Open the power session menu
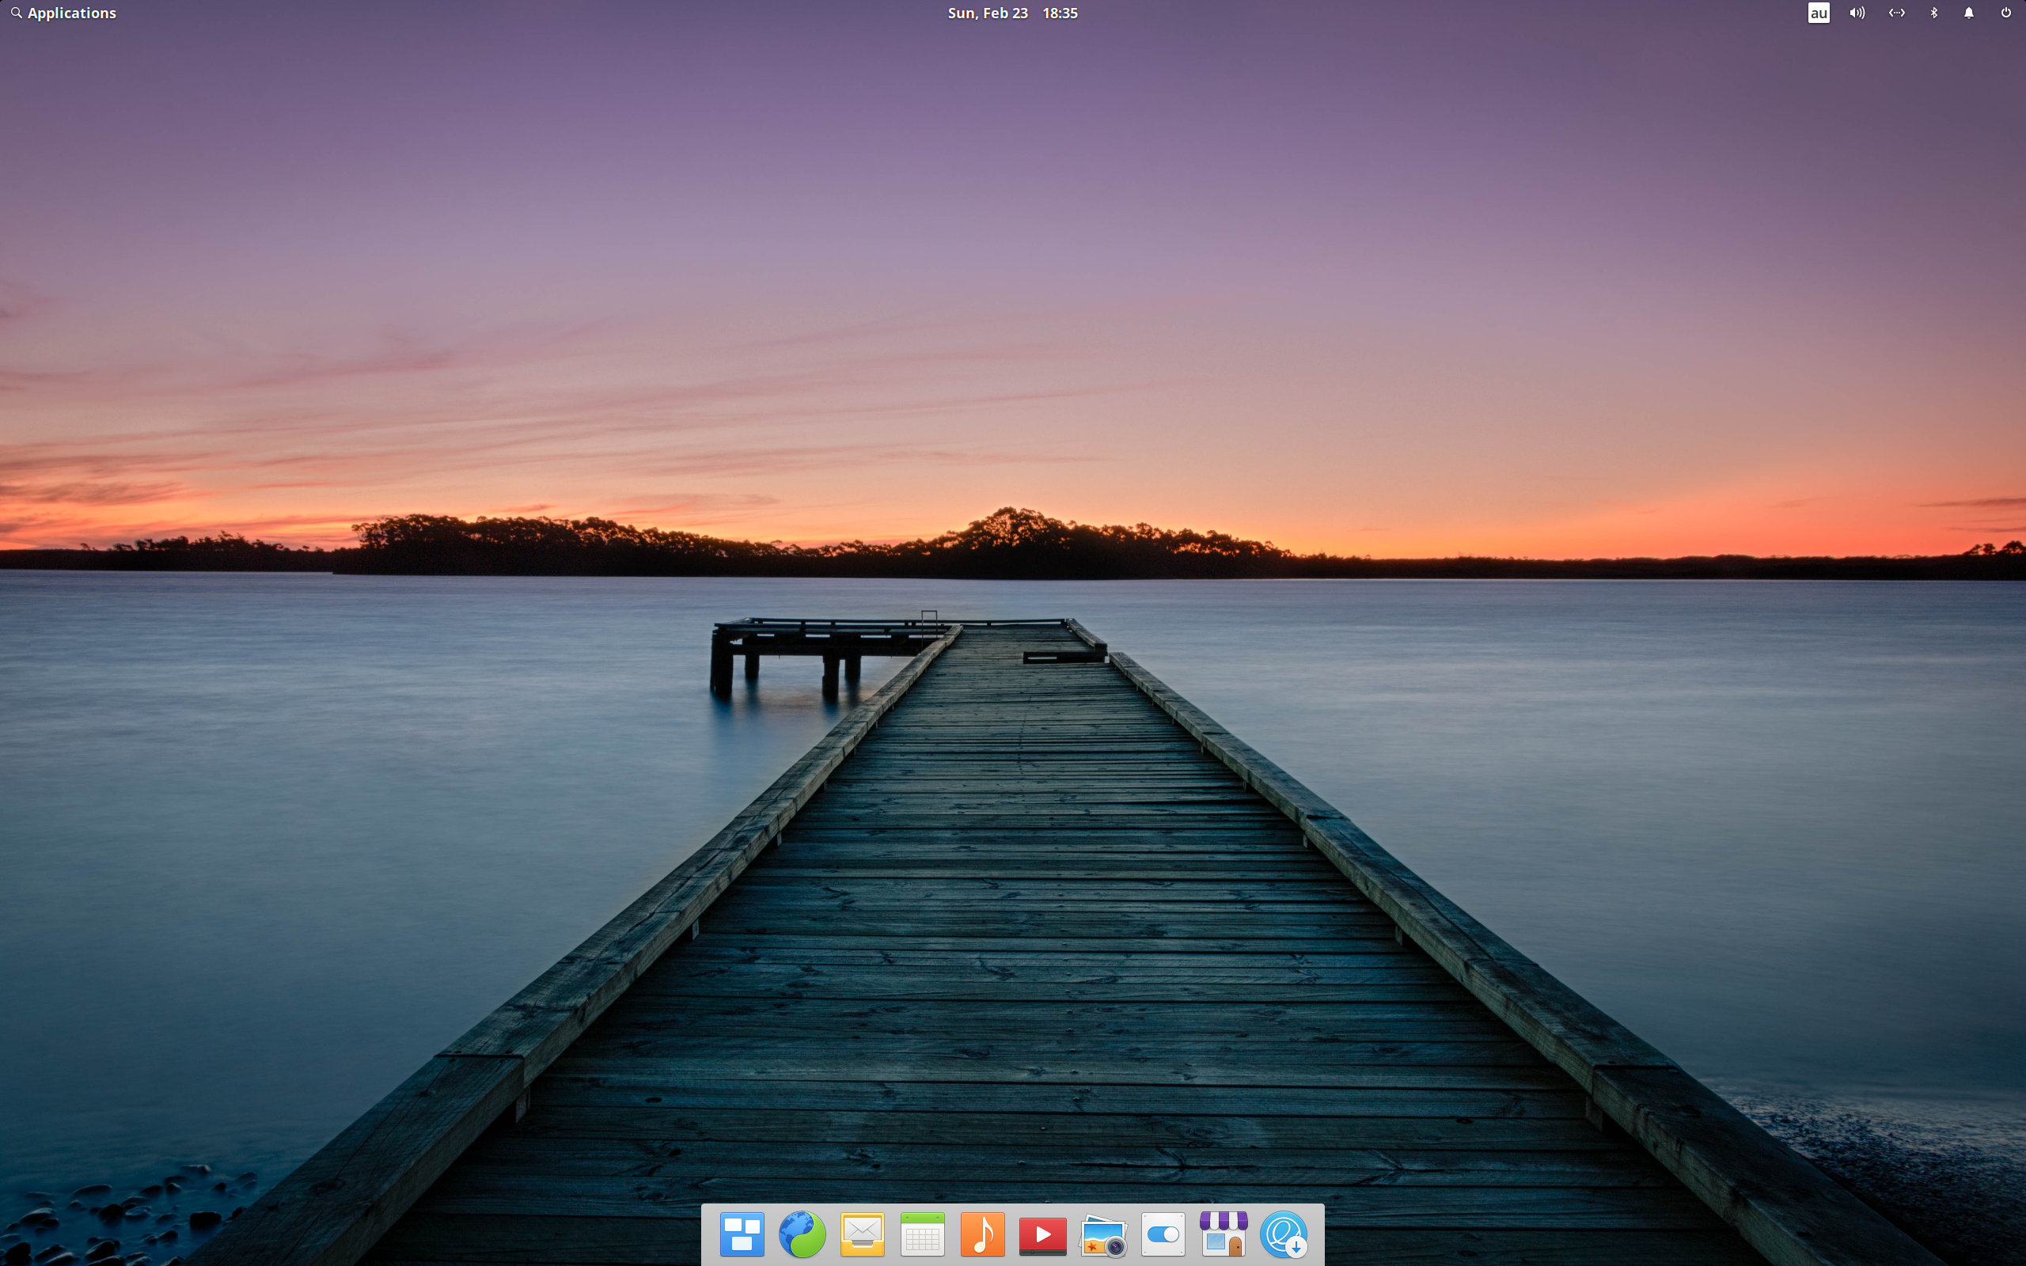Screen dimensions: 2026x1266 coord(2006,13)
